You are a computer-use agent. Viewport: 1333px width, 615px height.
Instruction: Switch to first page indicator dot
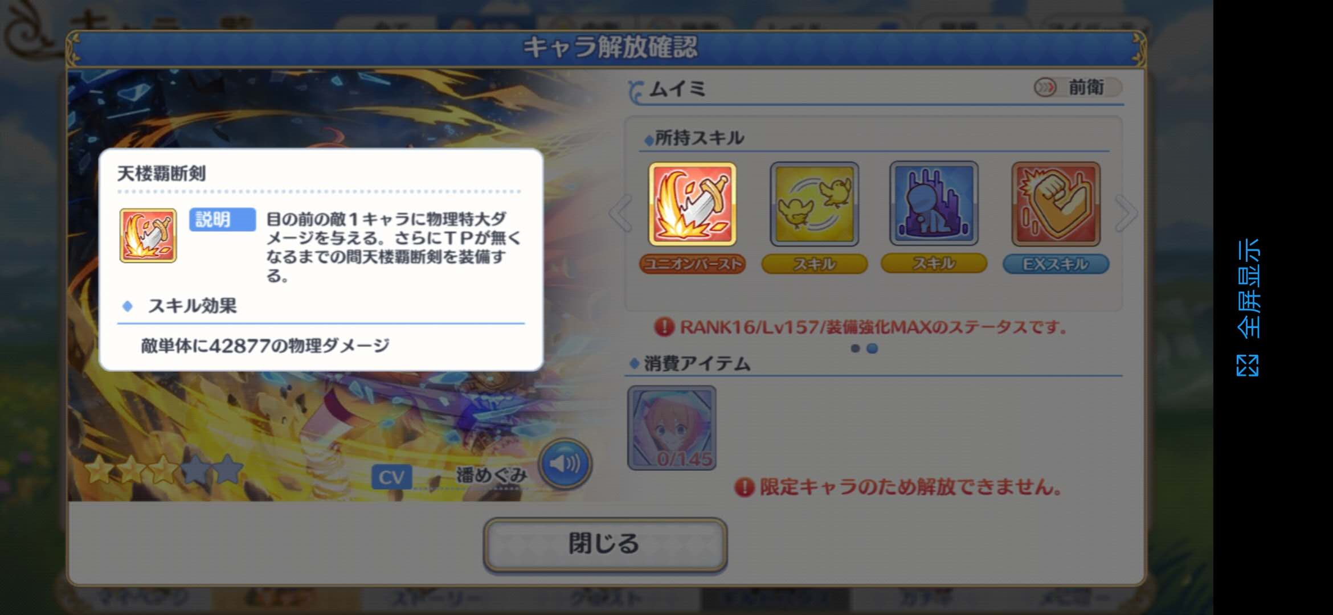pos(855,348)
